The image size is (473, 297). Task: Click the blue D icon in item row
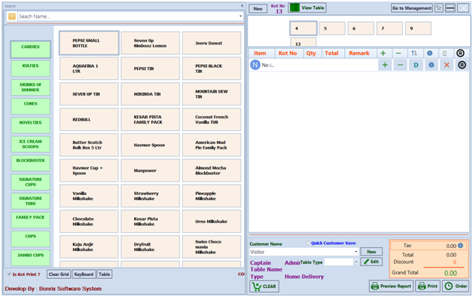pyautogui.click(x=416, y=65)
